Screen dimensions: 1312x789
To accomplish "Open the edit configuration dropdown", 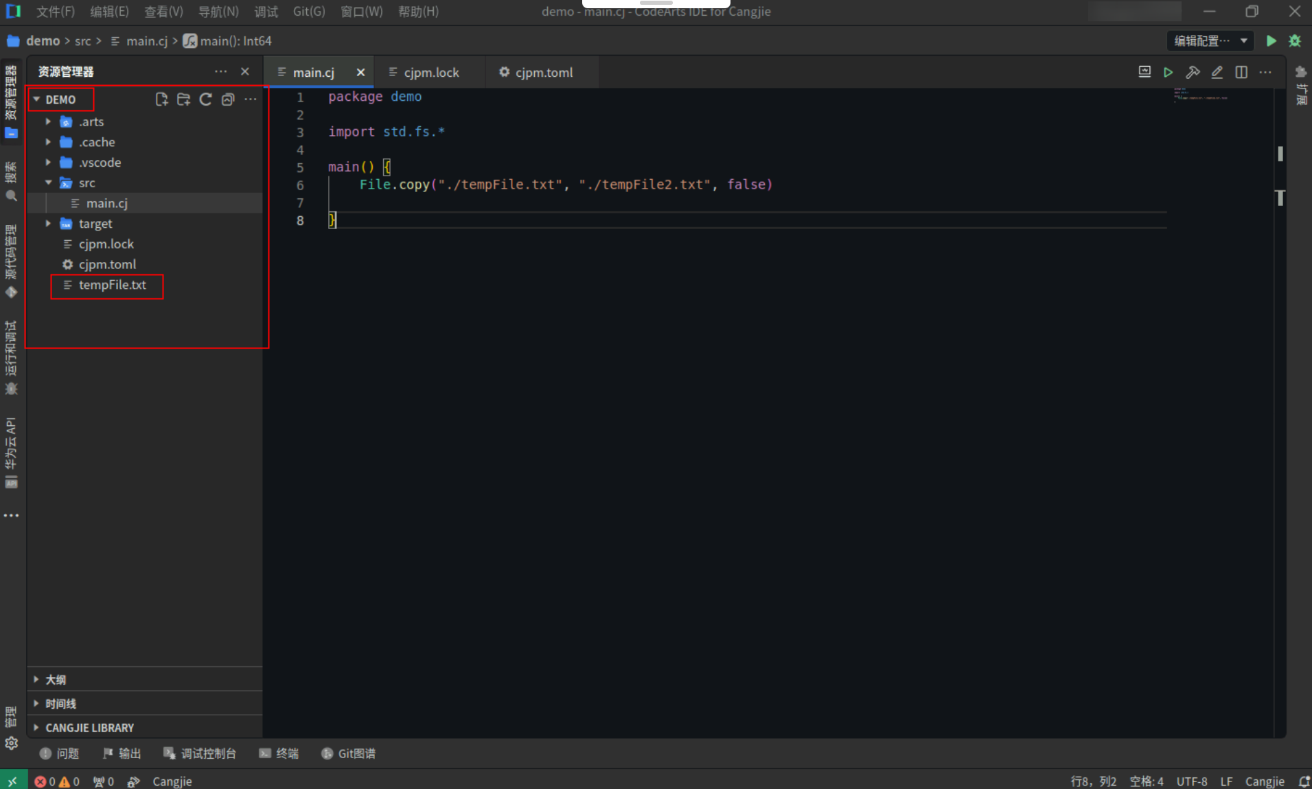I will click(x=1210, y=41).
